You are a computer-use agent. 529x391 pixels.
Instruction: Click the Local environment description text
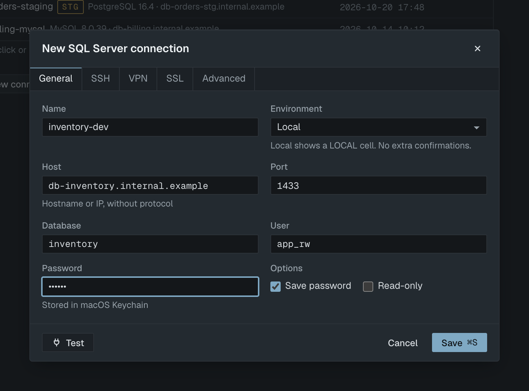pyautogui.click(x=371, y=146)
